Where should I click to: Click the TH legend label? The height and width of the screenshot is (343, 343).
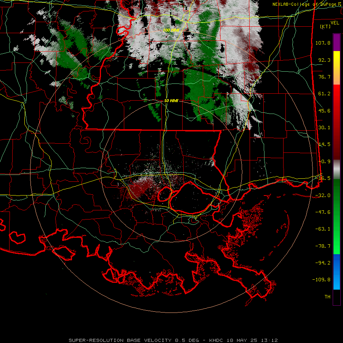click(327, 297)
